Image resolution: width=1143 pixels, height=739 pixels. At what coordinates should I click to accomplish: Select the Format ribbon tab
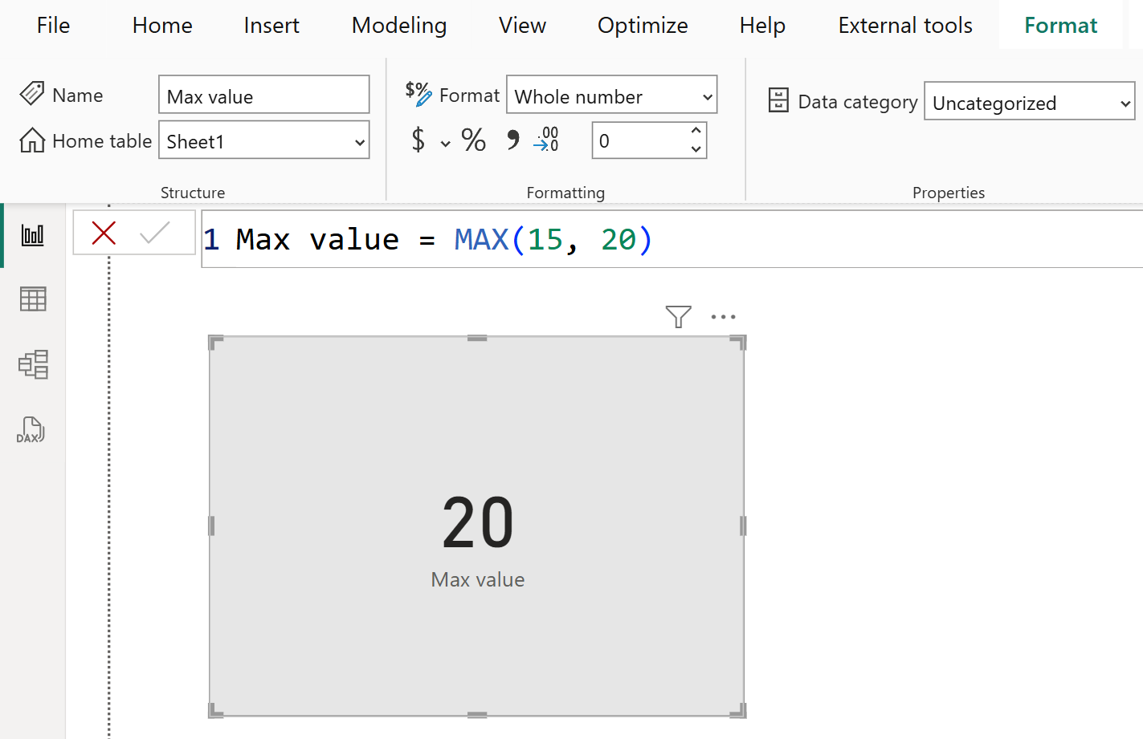point(1060,25)
